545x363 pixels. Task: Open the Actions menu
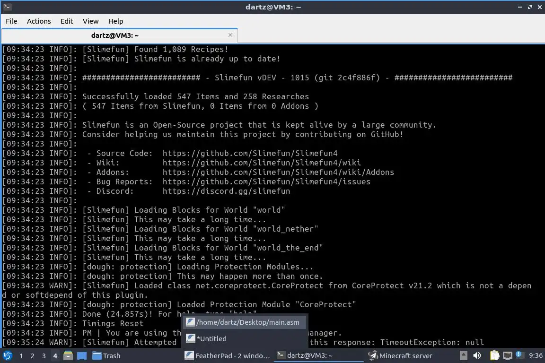(x=39, y=21)
